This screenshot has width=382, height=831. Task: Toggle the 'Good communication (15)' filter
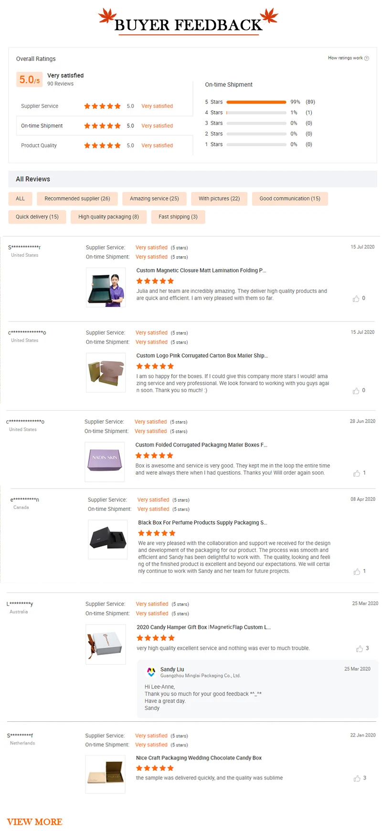(x=290, y=198)
